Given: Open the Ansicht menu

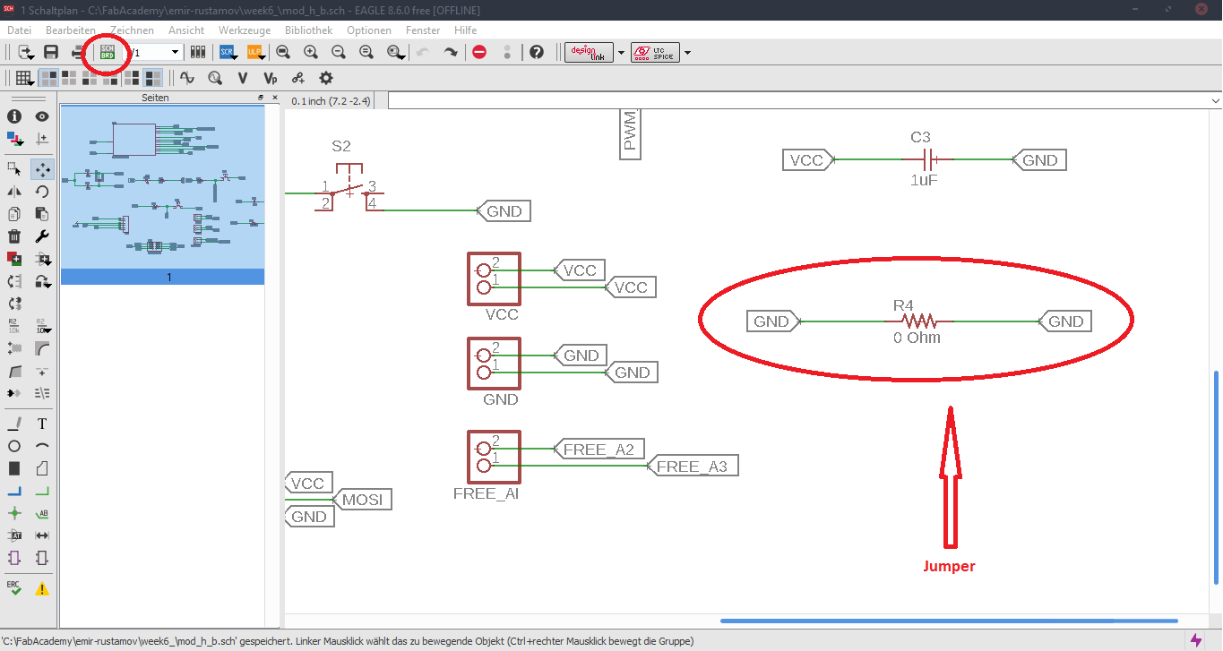Looking at the screenshot, I should (x=186, y=30).
